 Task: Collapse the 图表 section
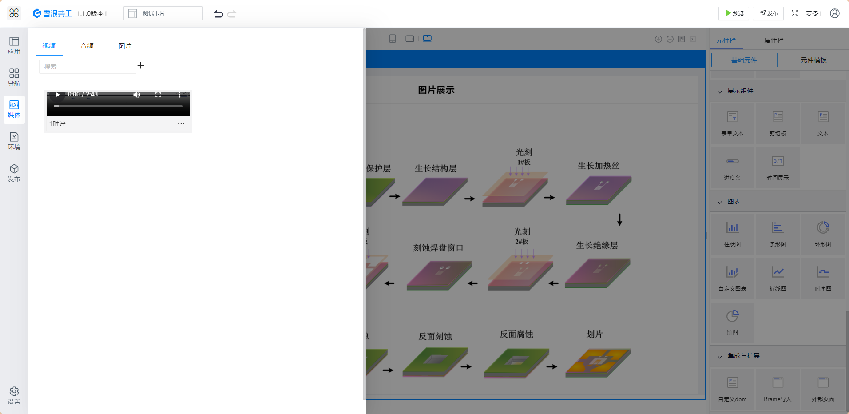tap(720, 202)
